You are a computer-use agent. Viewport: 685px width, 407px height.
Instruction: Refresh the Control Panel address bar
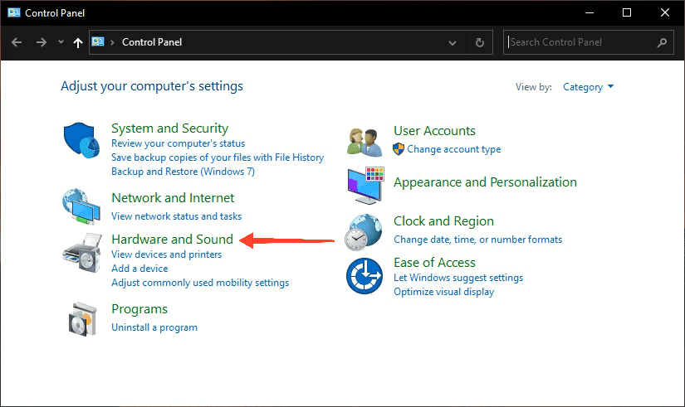tap(480, 42)
